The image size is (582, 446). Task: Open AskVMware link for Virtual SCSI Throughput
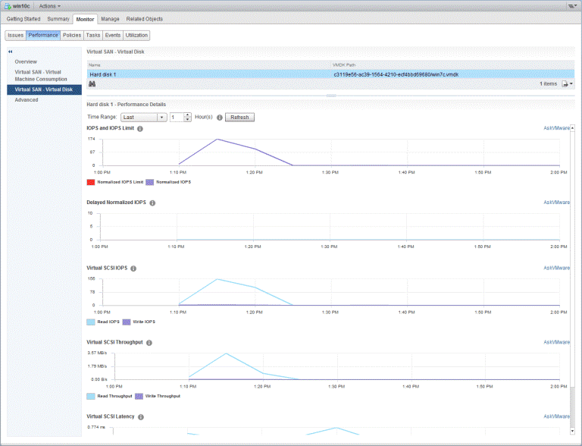pyautogui.click(x=556, y=342)
